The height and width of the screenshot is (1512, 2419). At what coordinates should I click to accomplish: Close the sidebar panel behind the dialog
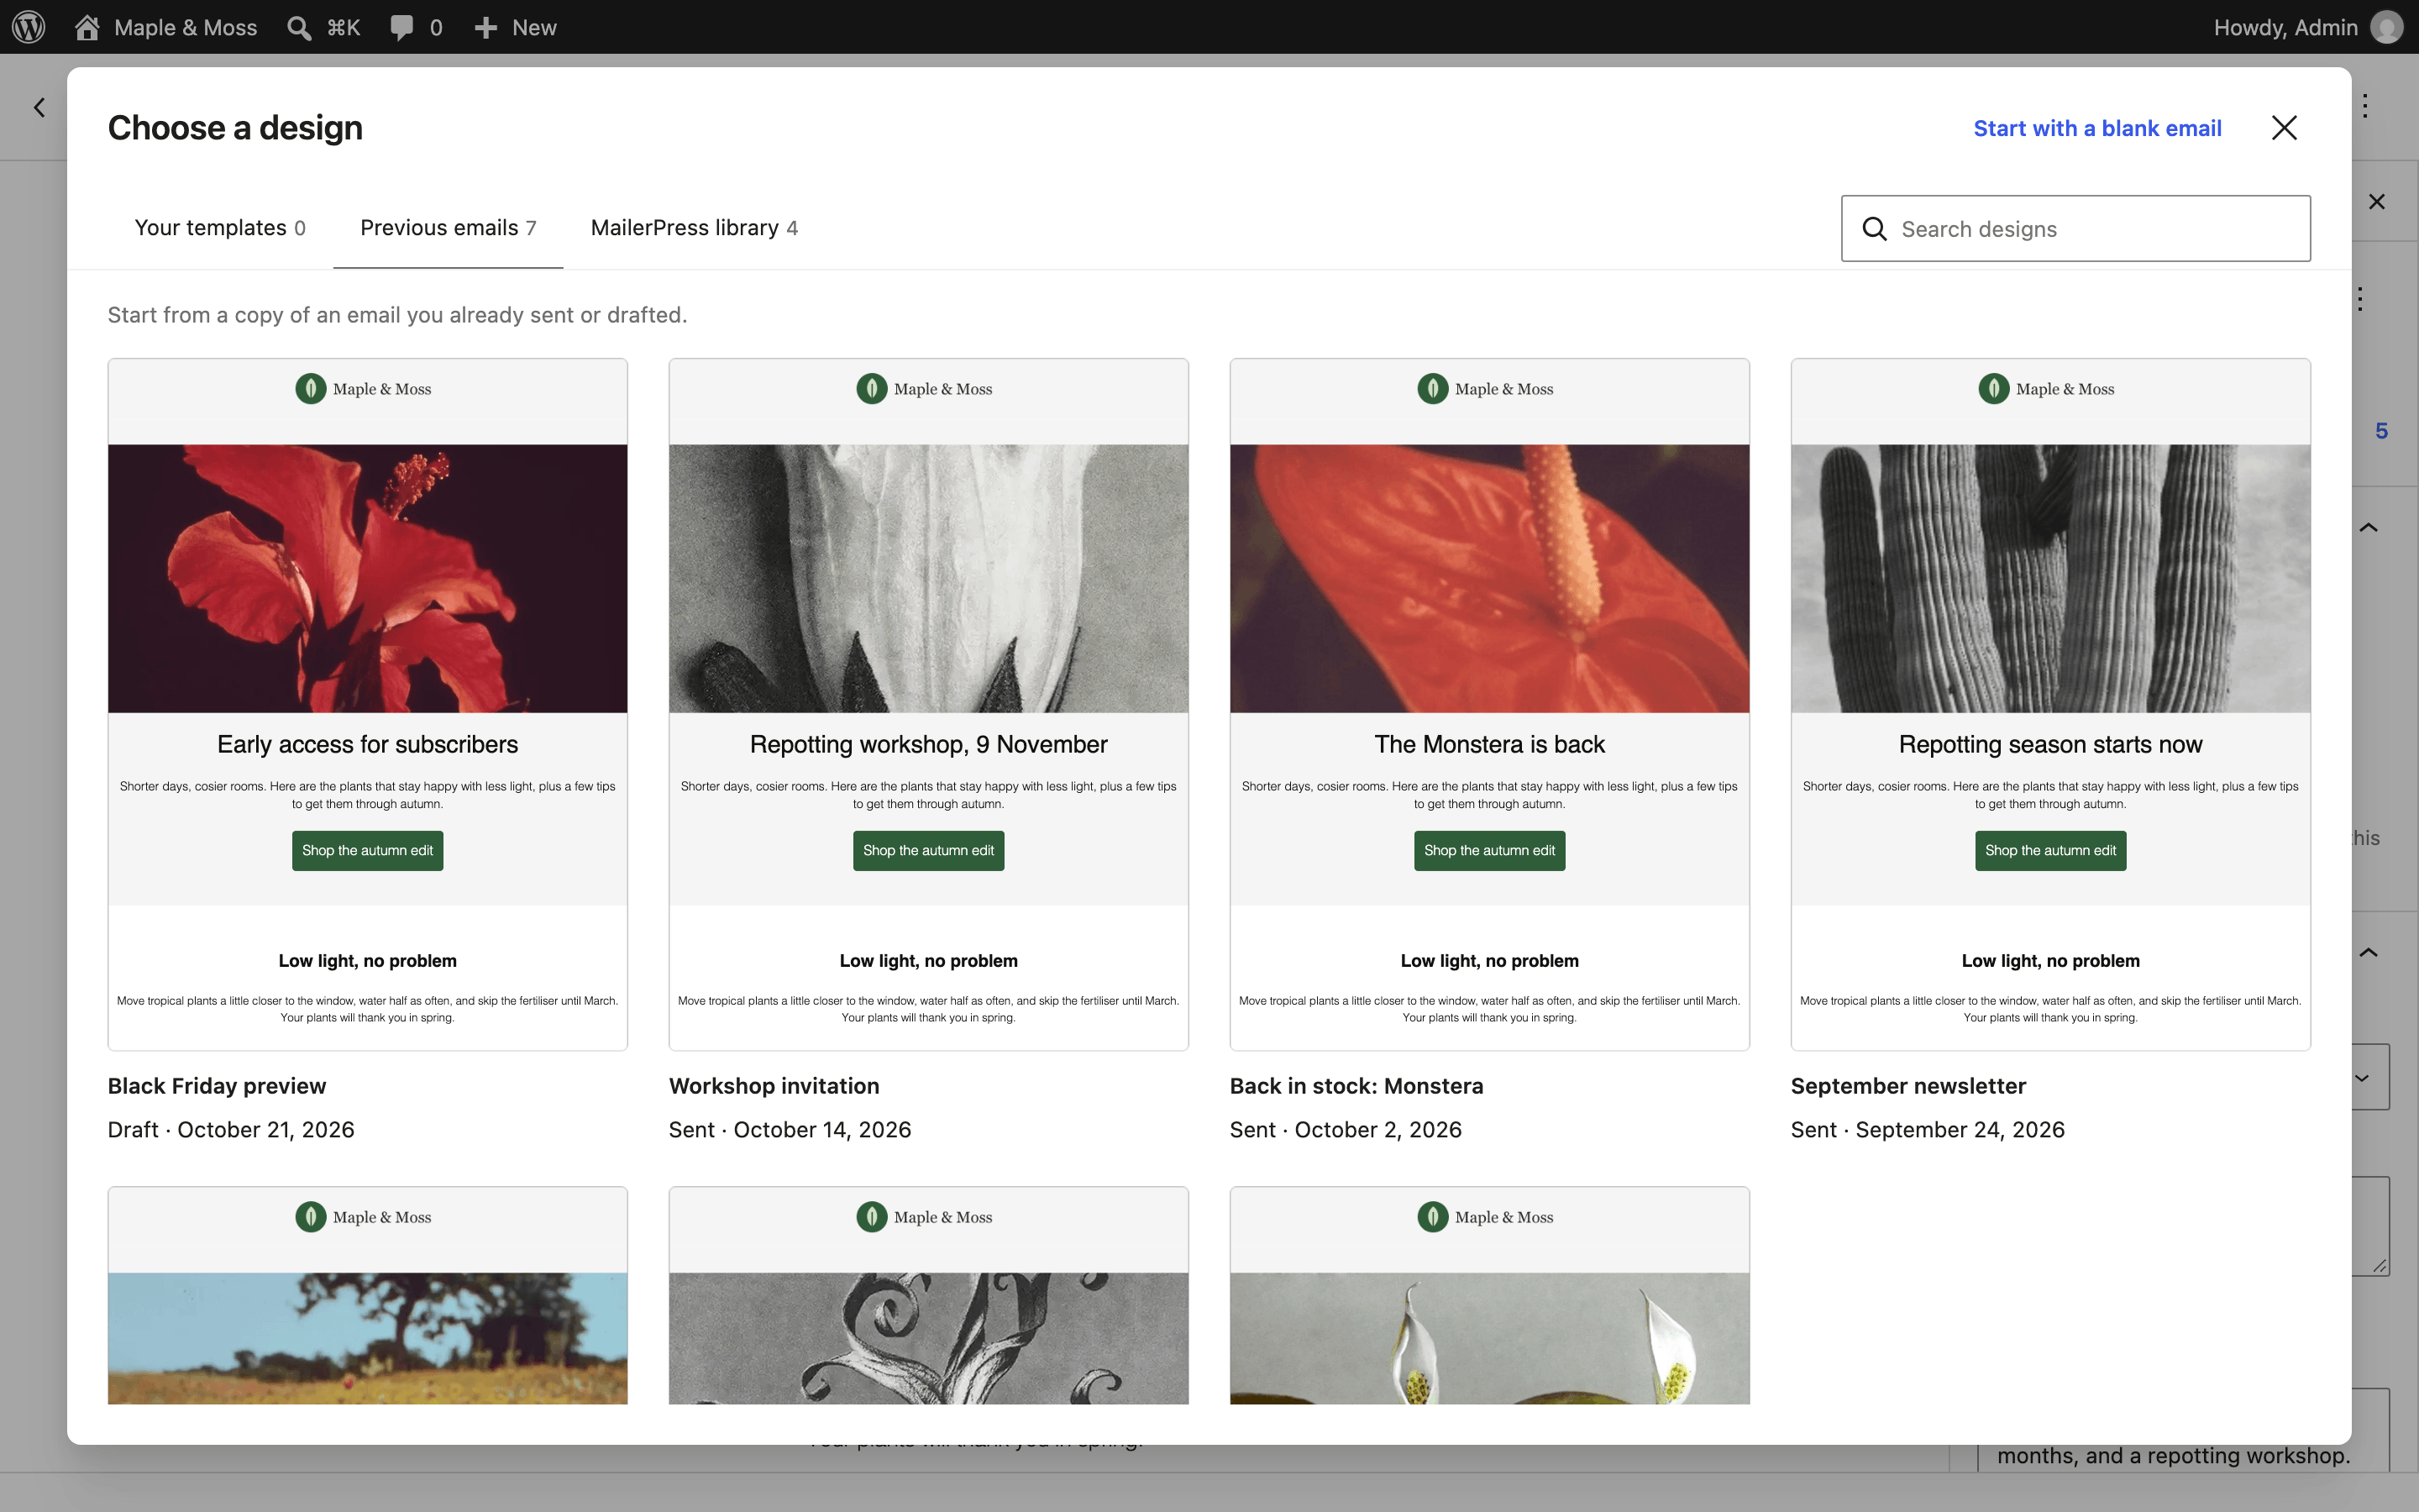2377,202
